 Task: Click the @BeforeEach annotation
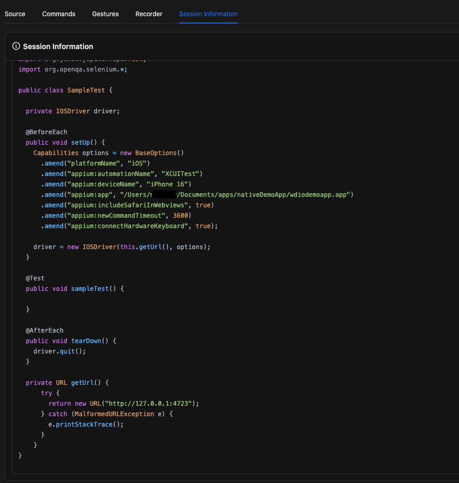point(46,132)
